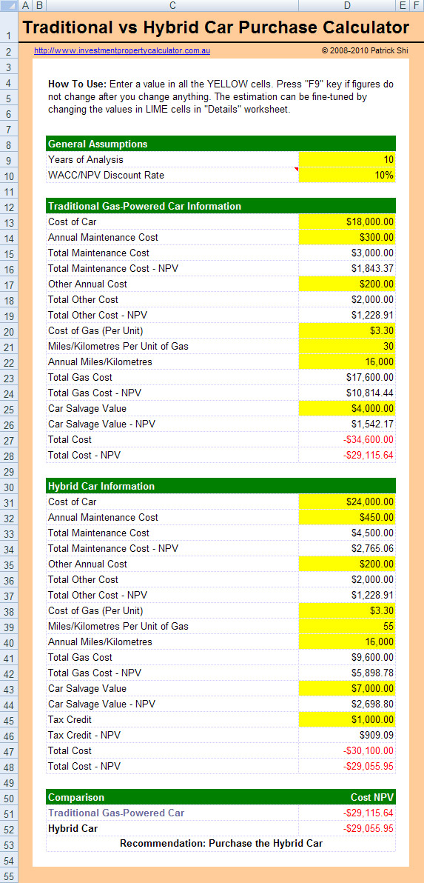Click the hybrid $450.00 maintenance cost cell
The width and height of the screenshot is (424, 883).
click(347, 517)
